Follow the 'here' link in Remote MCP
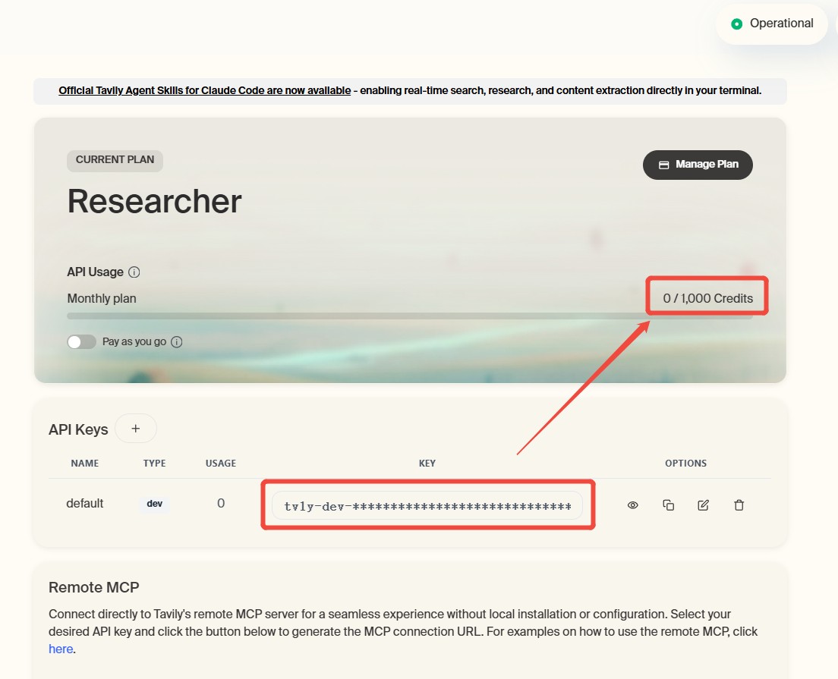Image resolution: width=838 pixels, height=679 pixels. (61, 649)
